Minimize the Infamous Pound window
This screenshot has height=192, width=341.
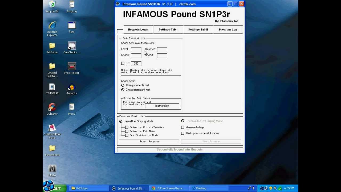pyautogui.click(x=230, y=4)
